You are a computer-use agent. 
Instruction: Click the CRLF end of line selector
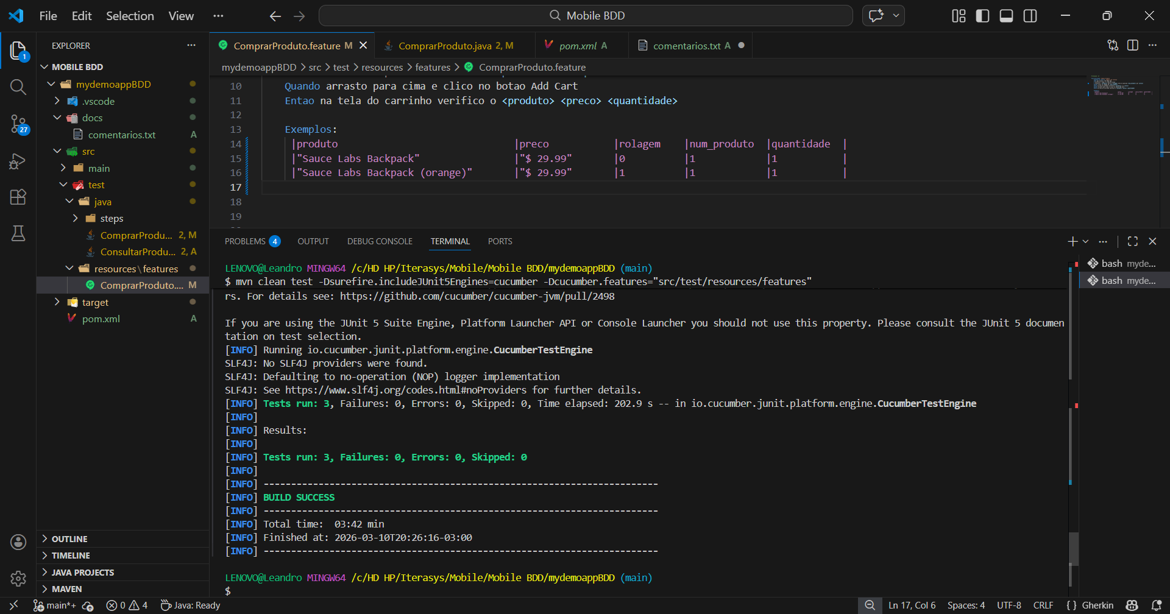coord(1043,605)
